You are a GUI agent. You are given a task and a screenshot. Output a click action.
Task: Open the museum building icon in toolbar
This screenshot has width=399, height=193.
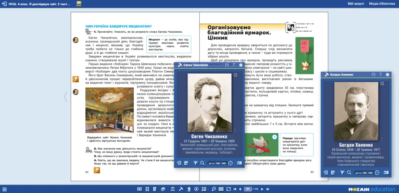pyautogui.click(x=173, y=189)
